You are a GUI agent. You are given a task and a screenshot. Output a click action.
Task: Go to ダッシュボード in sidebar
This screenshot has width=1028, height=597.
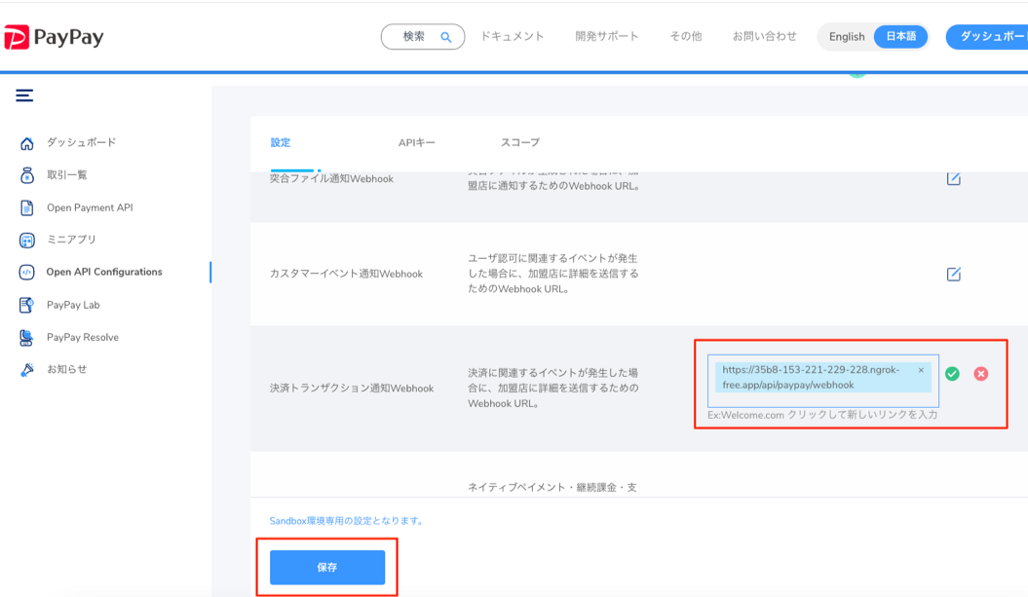pos(81,142)
